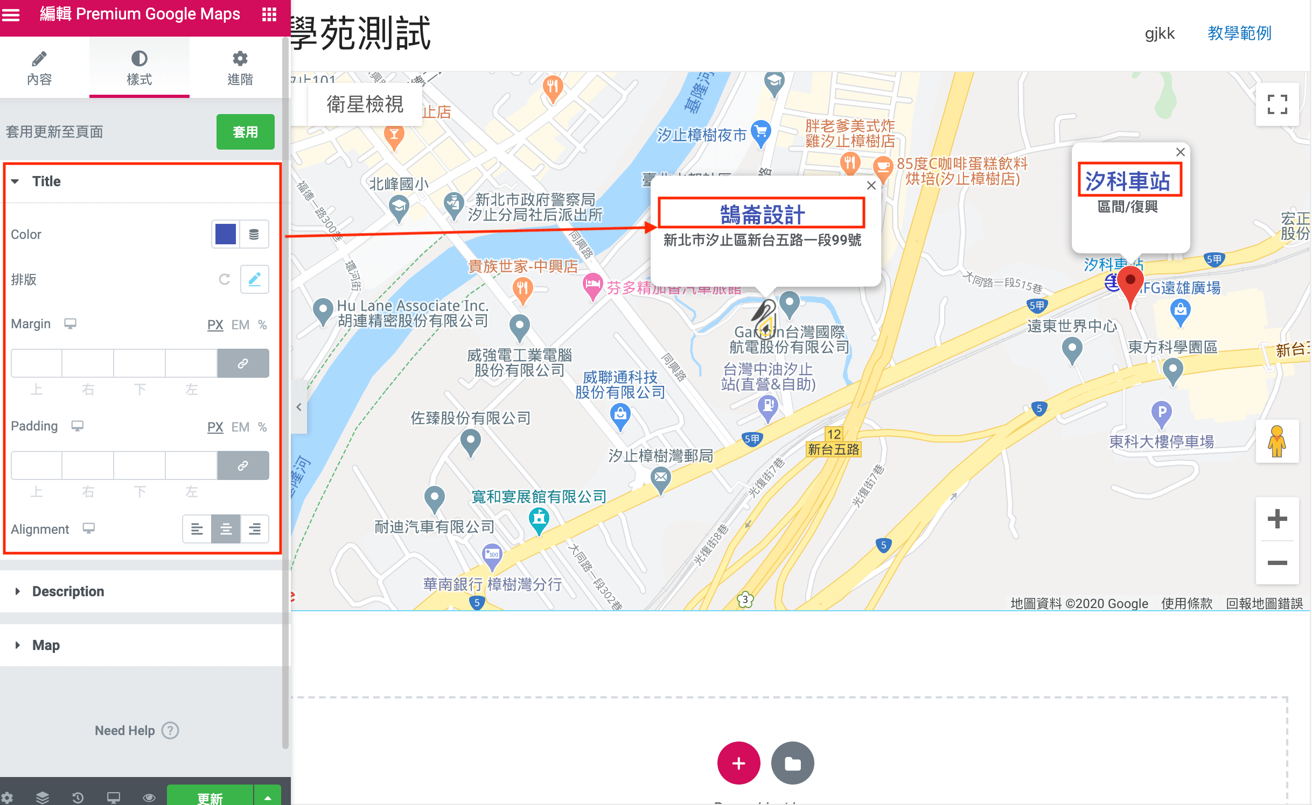Set Title alignment to left
The height and width of the screenshot is (805, 1312).
click(x=197, y=529)
